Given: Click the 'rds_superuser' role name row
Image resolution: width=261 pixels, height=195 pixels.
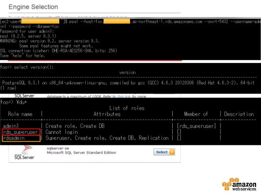Looking at the screenshot, I should tap(21, 132).
